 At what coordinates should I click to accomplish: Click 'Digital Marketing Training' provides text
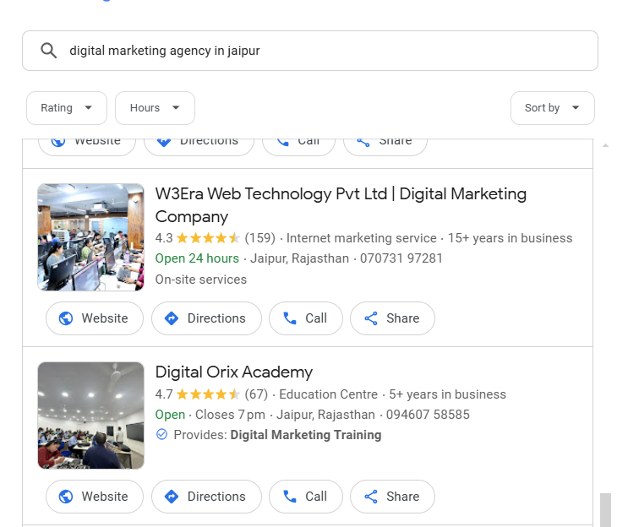coord(306,435)
